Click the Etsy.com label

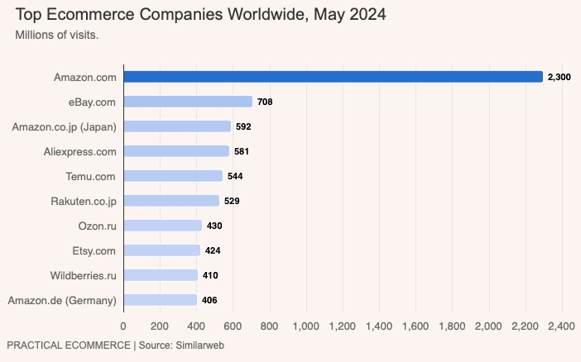pyautogui.click(x=94, y=251)
